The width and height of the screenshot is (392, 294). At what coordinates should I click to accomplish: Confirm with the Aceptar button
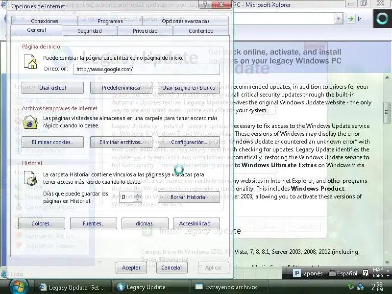(x=131, y=268)
